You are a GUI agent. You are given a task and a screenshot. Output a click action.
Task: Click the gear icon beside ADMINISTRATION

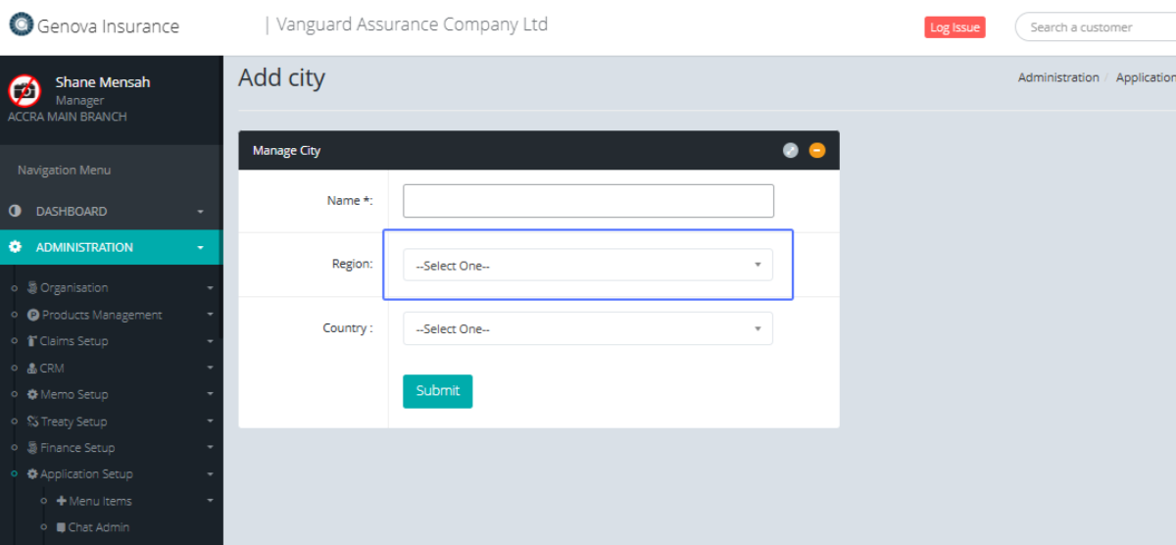point(16,247)
